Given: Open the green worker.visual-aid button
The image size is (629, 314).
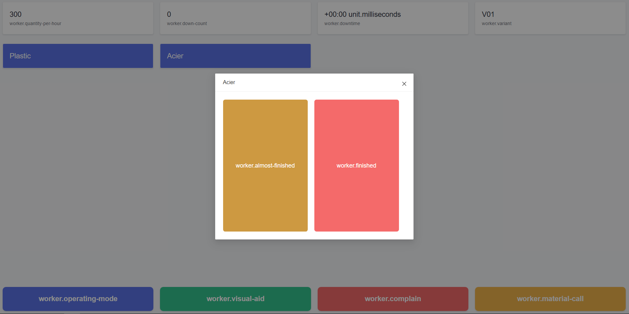Looking at the screenshot, I should click(x=235, y=299).
